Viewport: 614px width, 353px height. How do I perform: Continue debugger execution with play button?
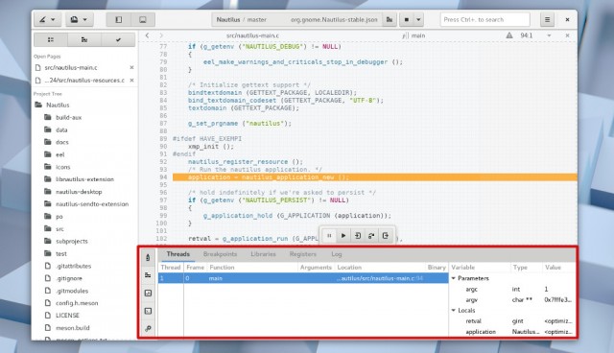point(343,236)
